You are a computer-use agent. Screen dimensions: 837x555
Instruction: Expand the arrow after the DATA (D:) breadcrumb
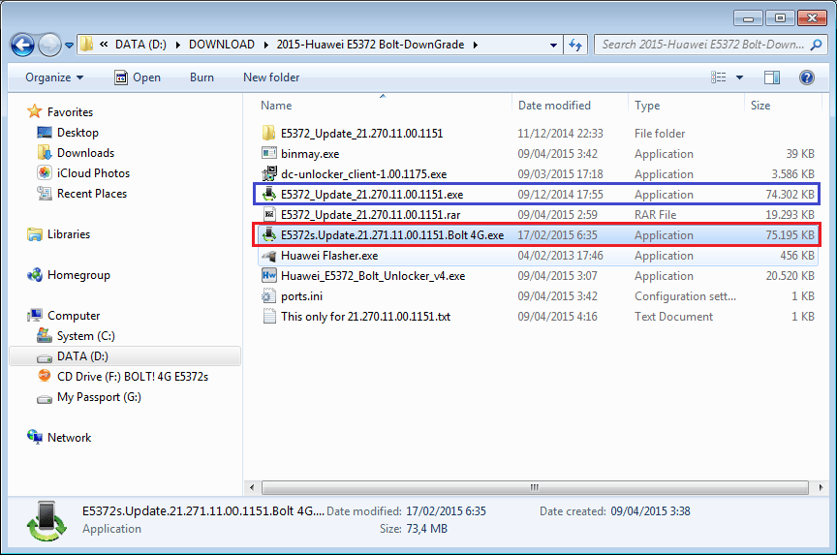click(x=177, y=45)
